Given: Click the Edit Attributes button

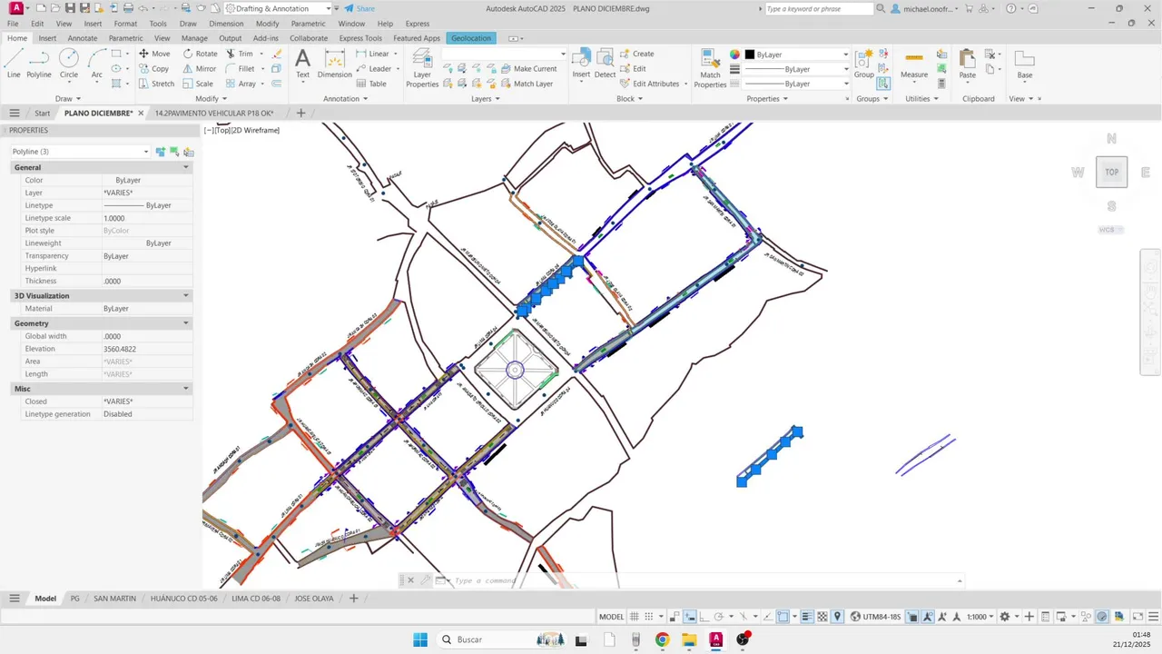Looking at the screenshot, I should coord(649,84).
